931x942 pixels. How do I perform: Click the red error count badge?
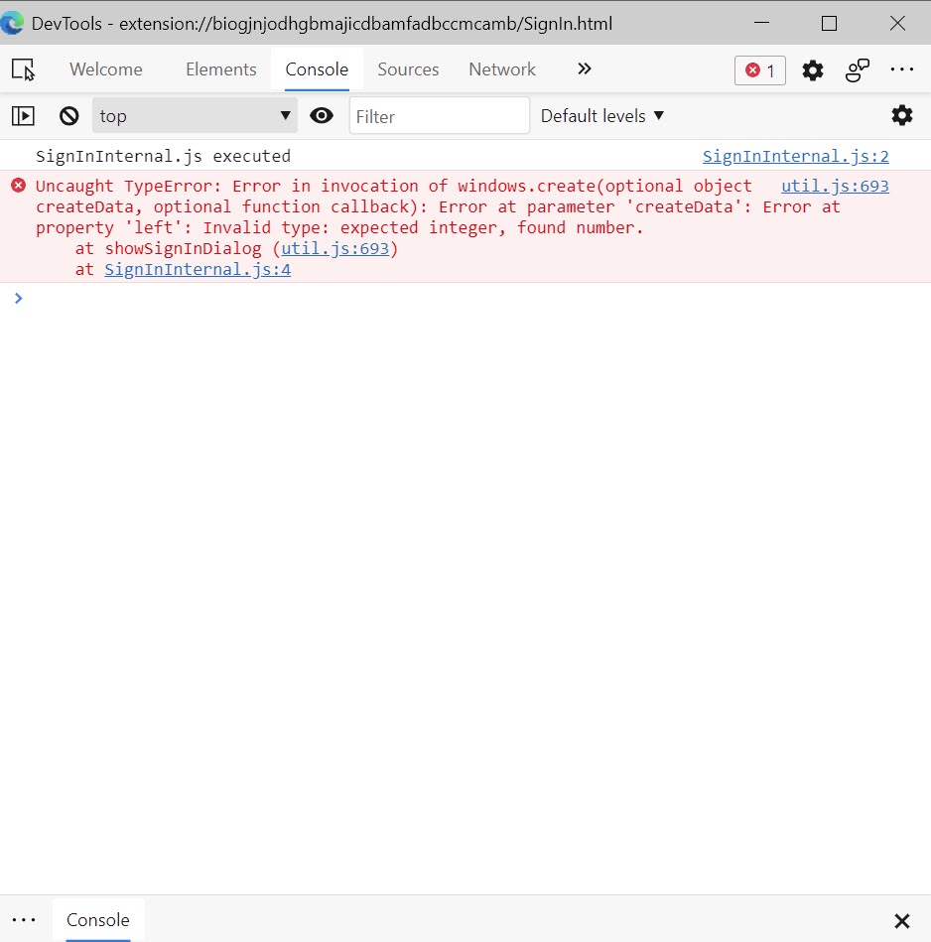pyautogui.click(x=760, y=70)
